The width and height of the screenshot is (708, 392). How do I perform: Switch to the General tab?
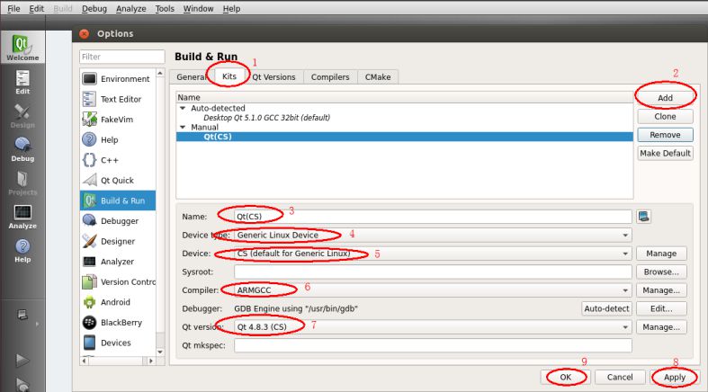pos(192,77)
